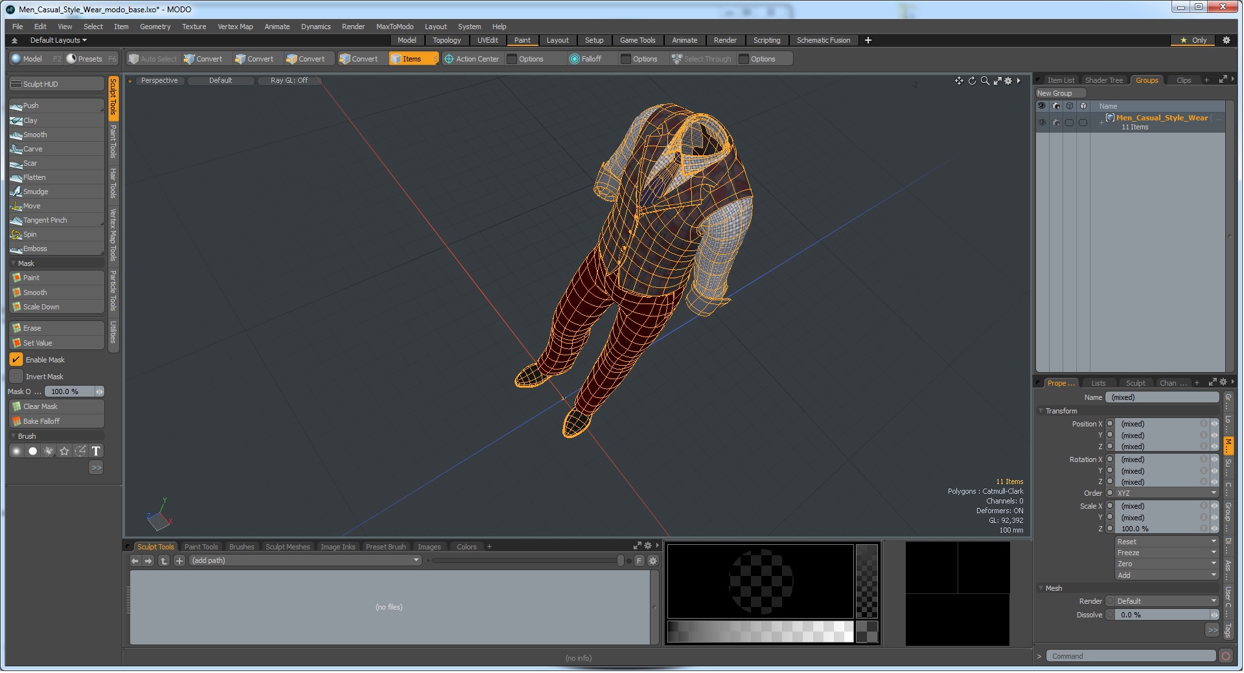Screen dimensions: 1244x673
Task: Toggle the Only star filter
Action: [x=1193, y=40]
